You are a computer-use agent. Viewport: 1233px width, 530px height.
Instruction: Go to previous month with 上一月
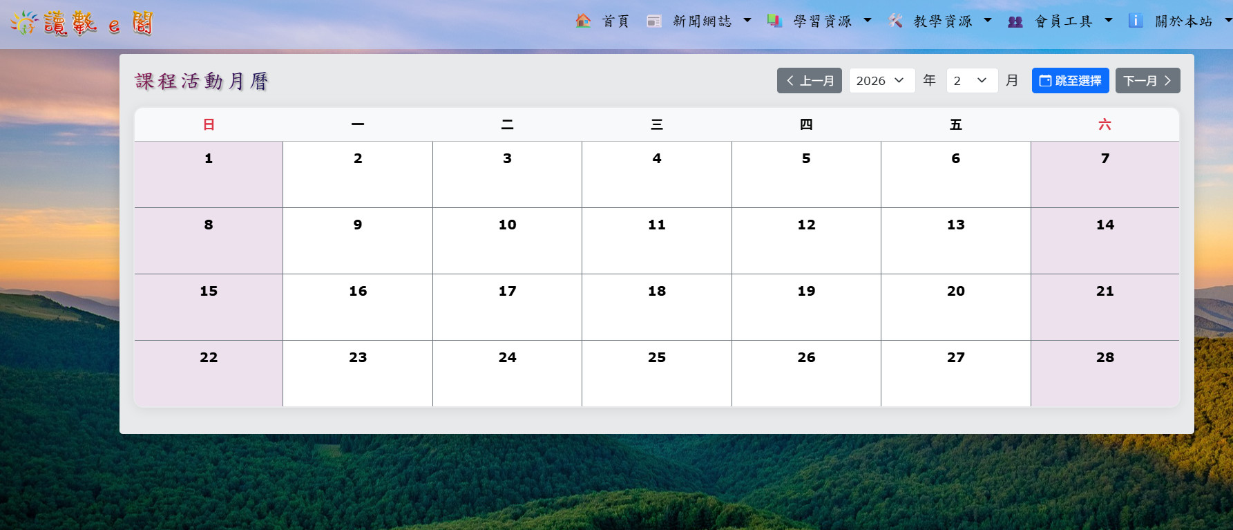pyautogui.click(x=809, y=81)
